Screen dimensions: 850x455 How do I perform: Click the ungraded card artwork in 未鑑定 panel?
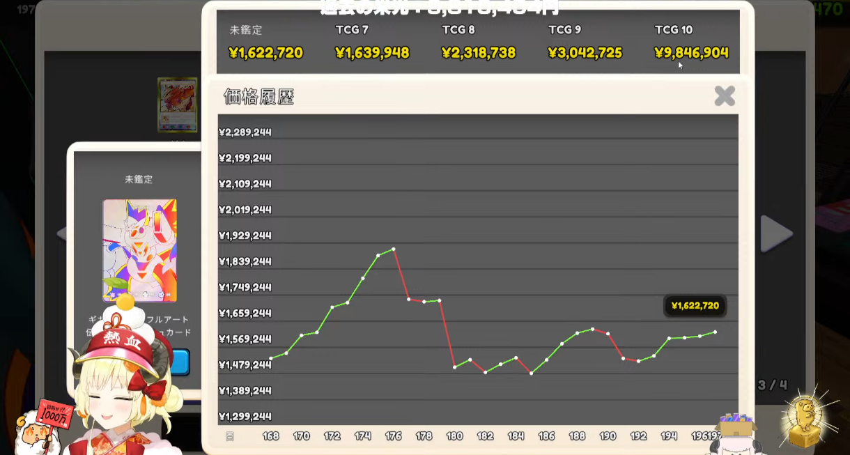point(139,249)
